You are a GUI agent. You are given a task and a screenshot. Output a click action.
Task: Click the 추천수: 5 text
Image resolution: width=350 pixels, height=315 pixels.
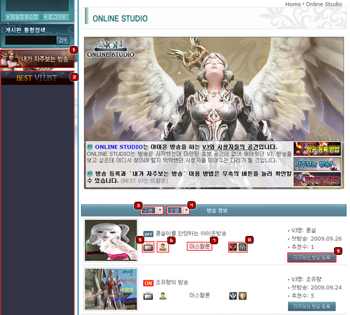click(303, 296)
